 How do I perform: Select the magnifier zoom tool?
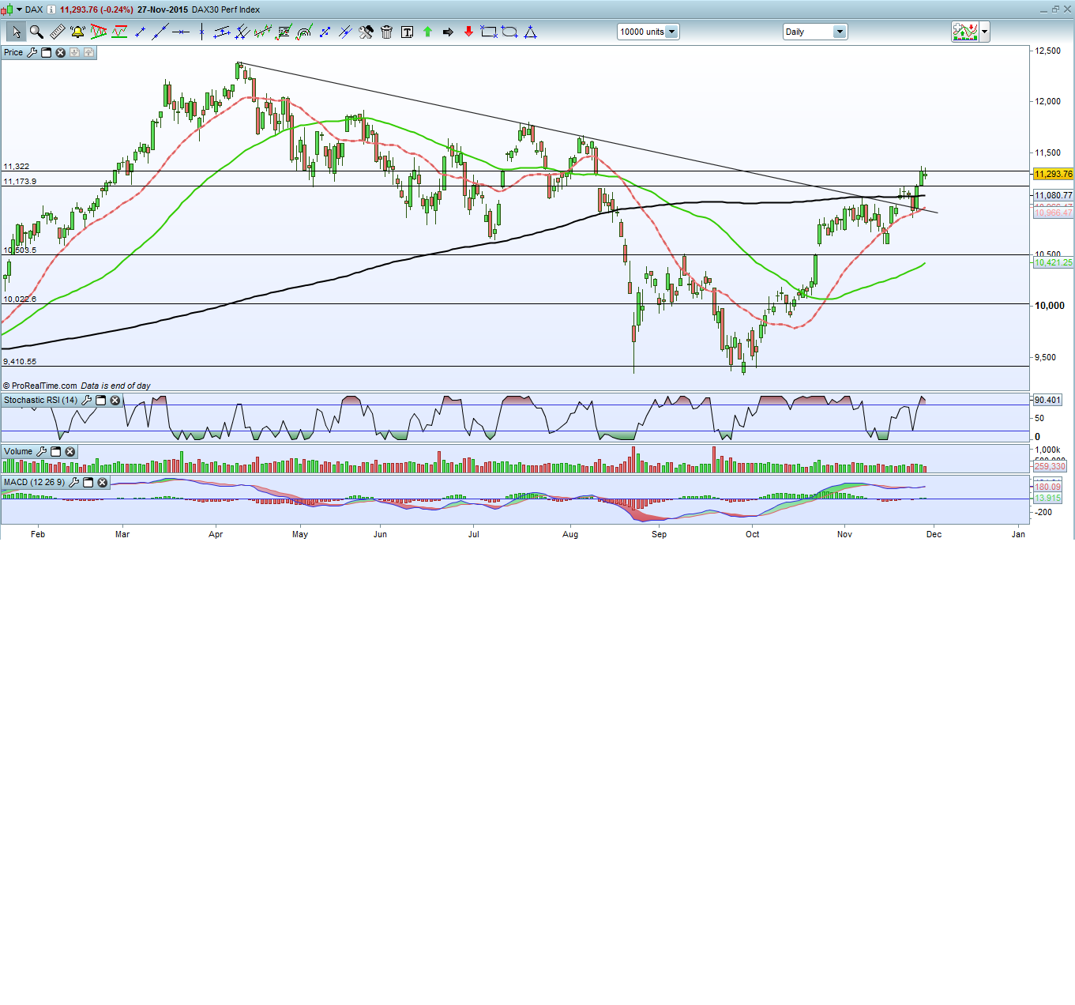point(36,32)
